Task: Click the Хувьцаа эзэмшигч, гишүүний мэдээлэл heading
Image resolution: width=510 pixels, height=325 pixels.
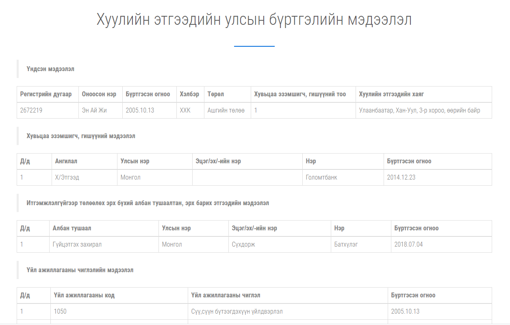Action: tap(81, 136)
